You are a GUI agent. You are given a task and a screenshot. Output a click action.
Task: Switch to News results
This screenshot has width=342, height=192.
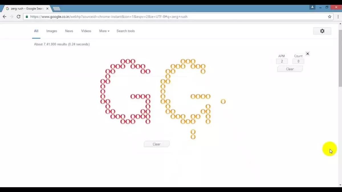(69, 31)
